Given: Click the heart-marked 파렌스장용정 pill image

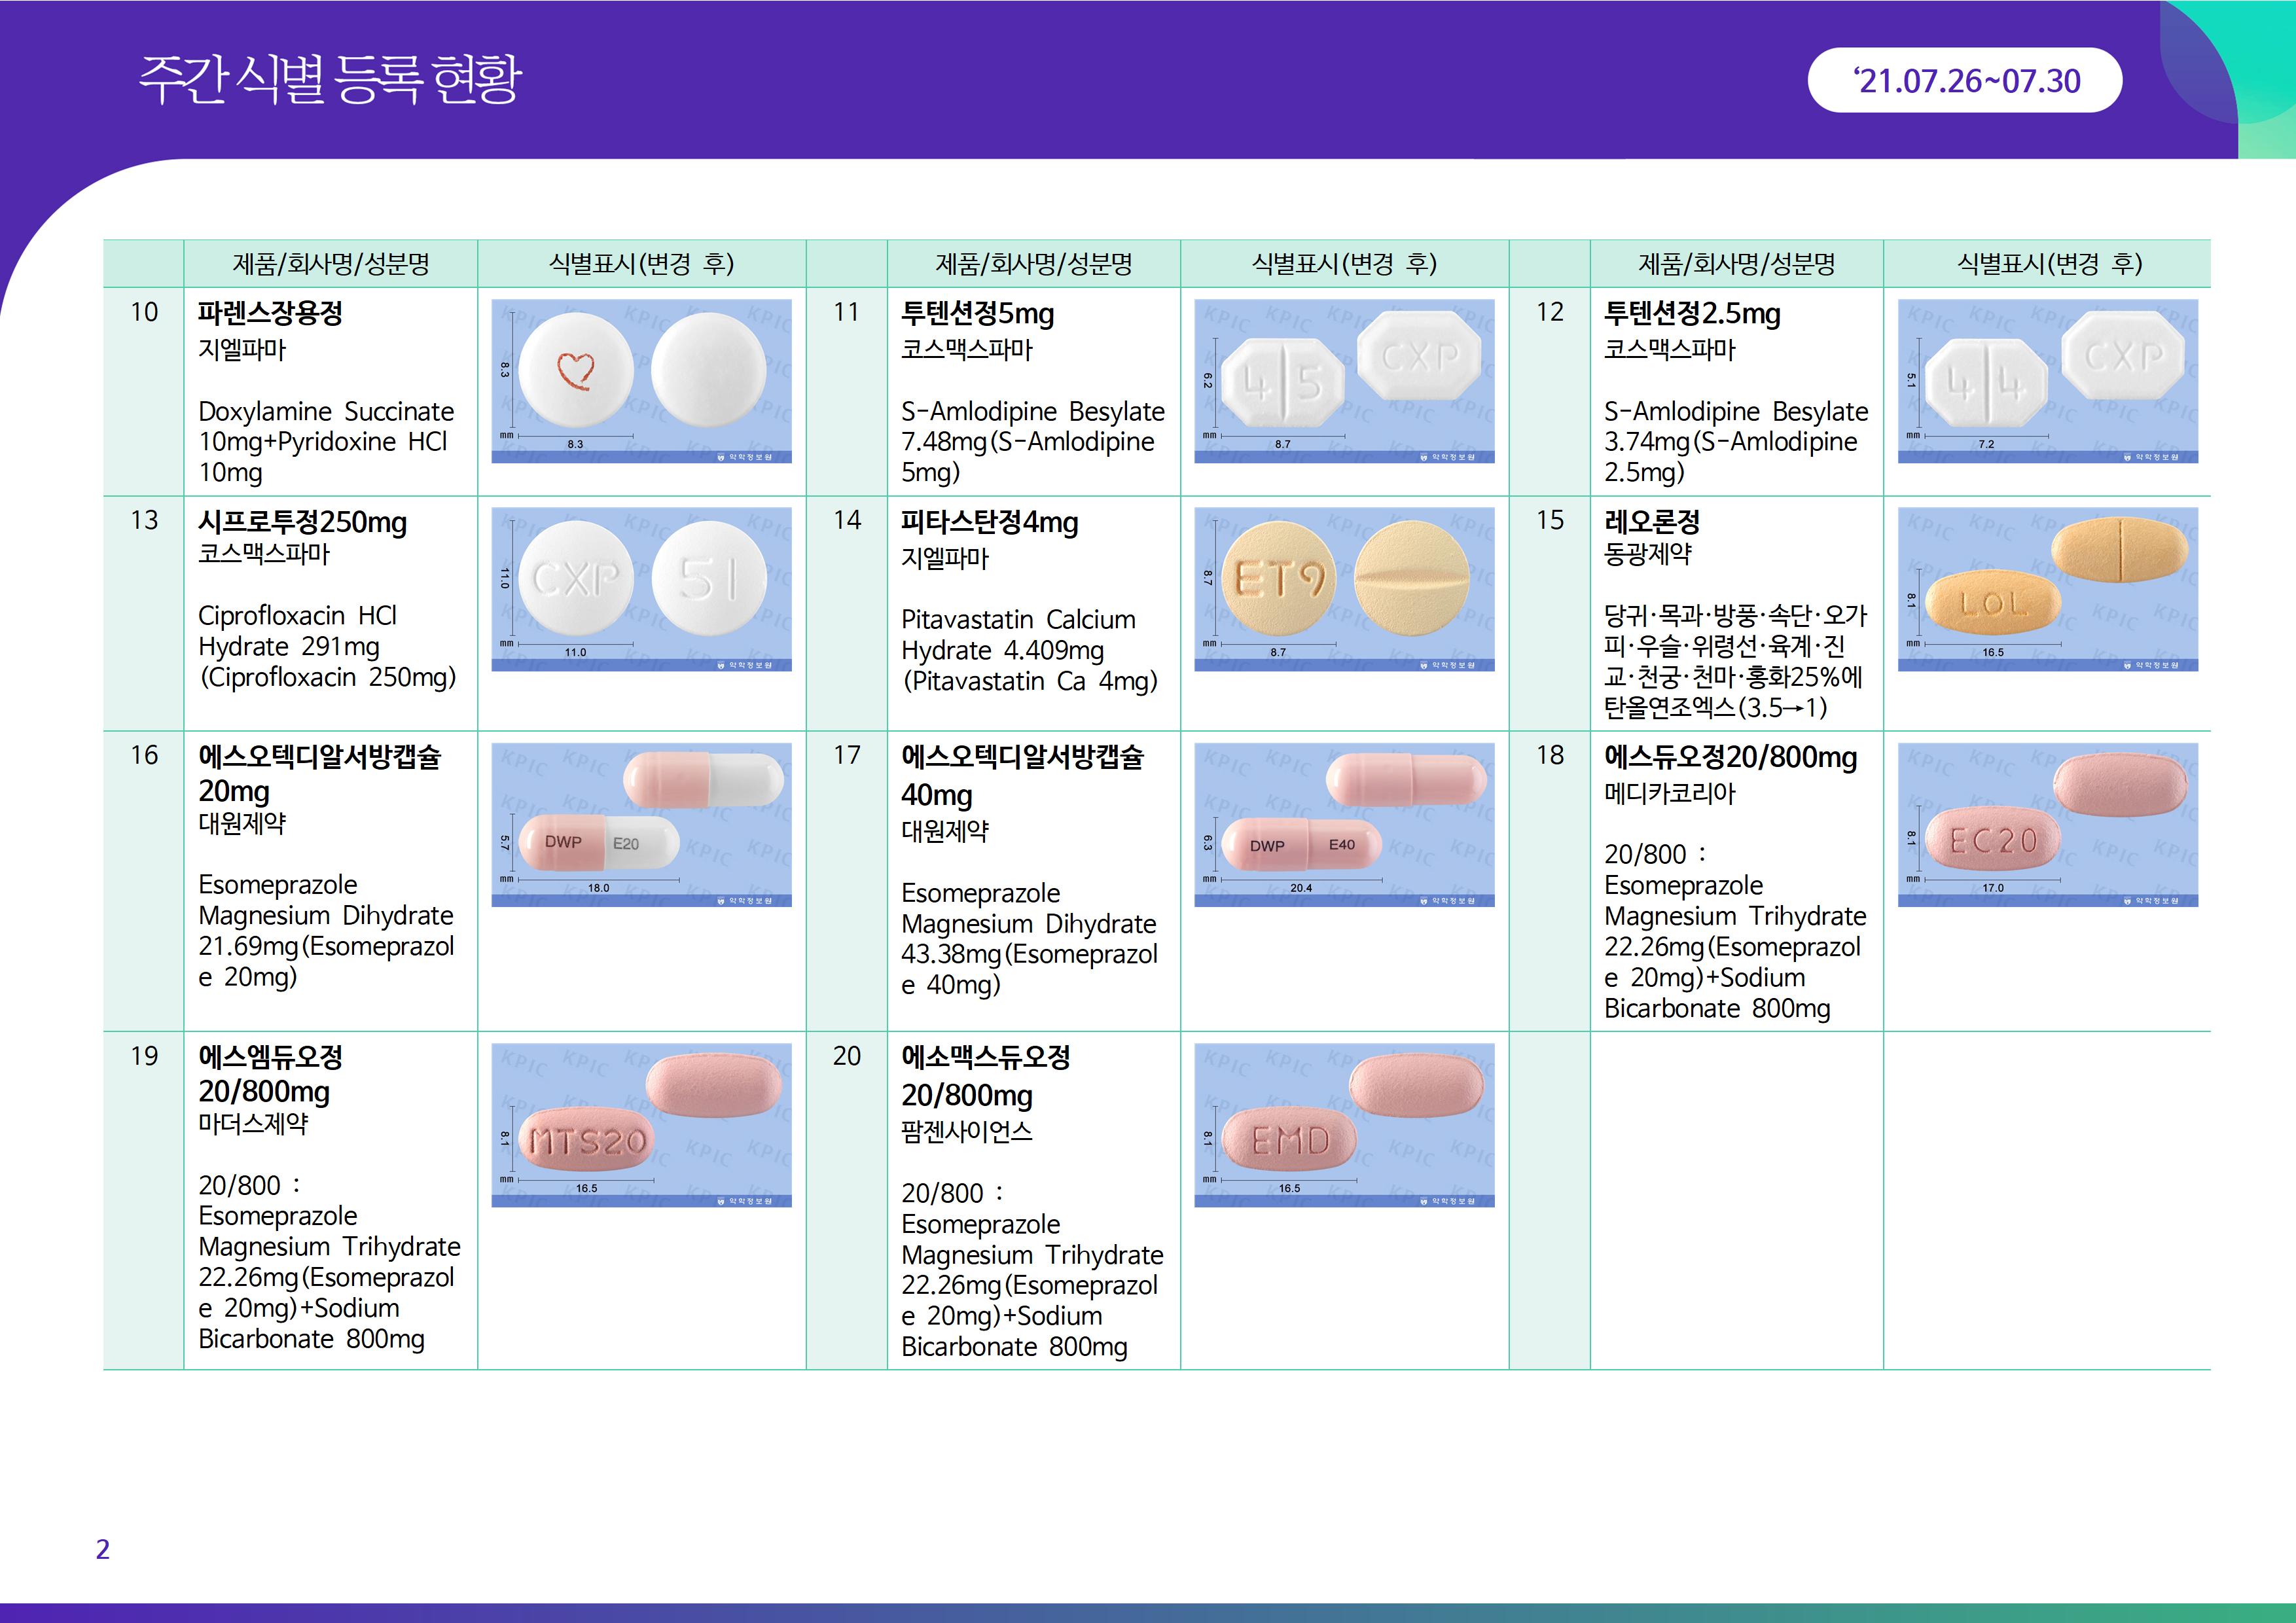Looking at the screenshot, I should pyautogui.click(x=641, y=381).
